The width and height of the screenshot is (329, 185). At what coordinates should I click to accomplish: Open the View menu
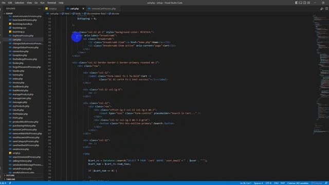(x=29, y=3)
